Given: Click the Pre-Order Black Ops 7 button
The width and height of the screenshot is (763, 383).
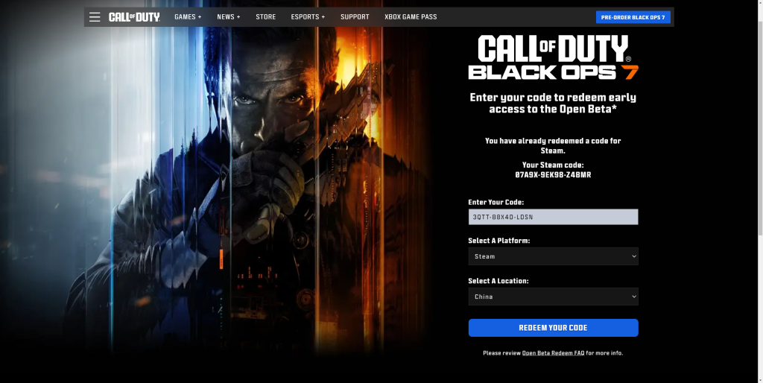Looking at the screenshot, I should pyautogui.click(x=633, y=17).
